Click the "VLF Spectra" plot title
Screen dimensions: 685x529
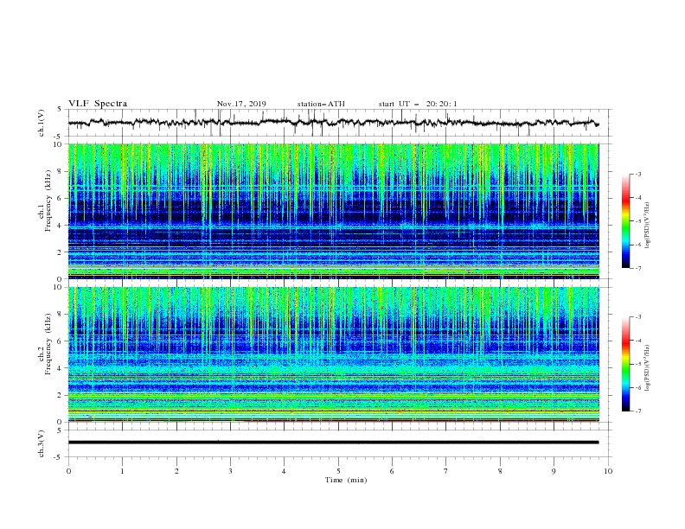coord(98,104)
